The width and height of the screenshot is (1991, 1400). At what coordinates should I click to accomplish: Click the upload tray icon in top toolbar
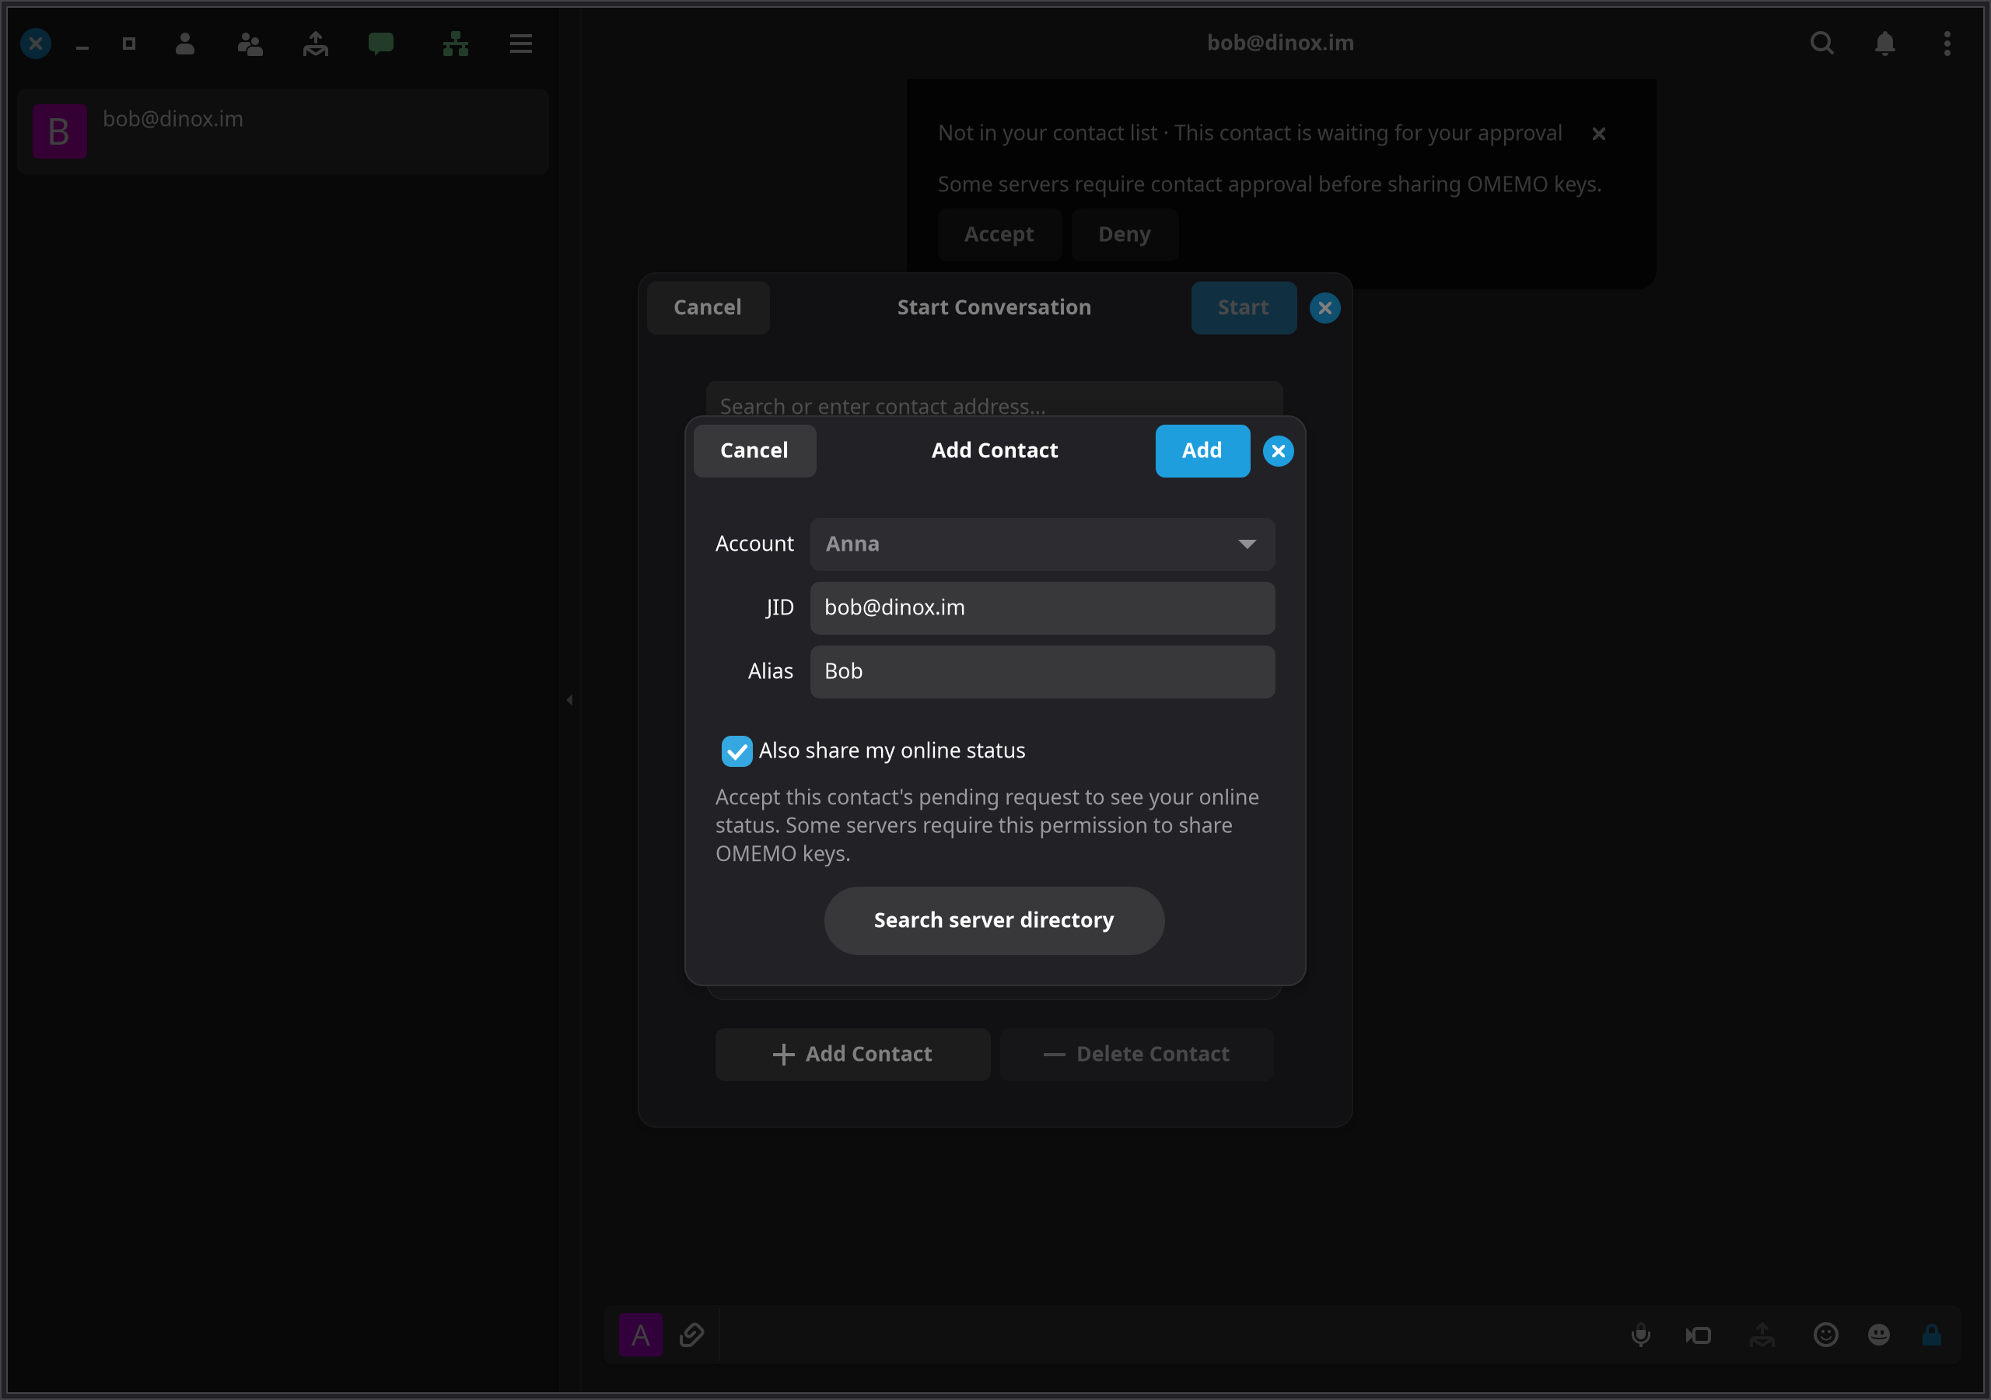point(316,44)
